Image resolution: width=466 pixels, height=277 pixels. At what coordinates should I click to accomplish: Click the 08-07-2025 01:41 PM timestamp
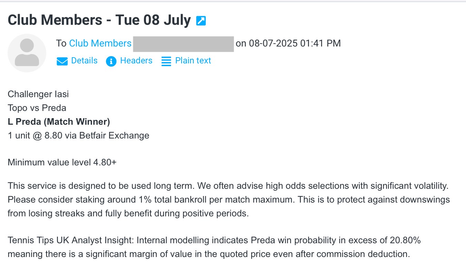click(x=295, y=43)
